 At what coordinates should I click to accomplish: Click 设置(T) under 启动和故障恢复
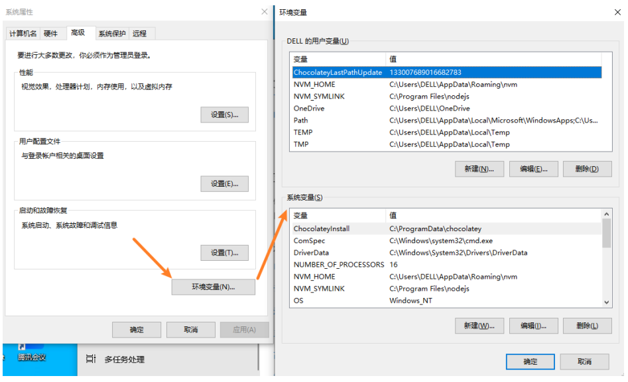pyautogui.click(x=224, y=252)
